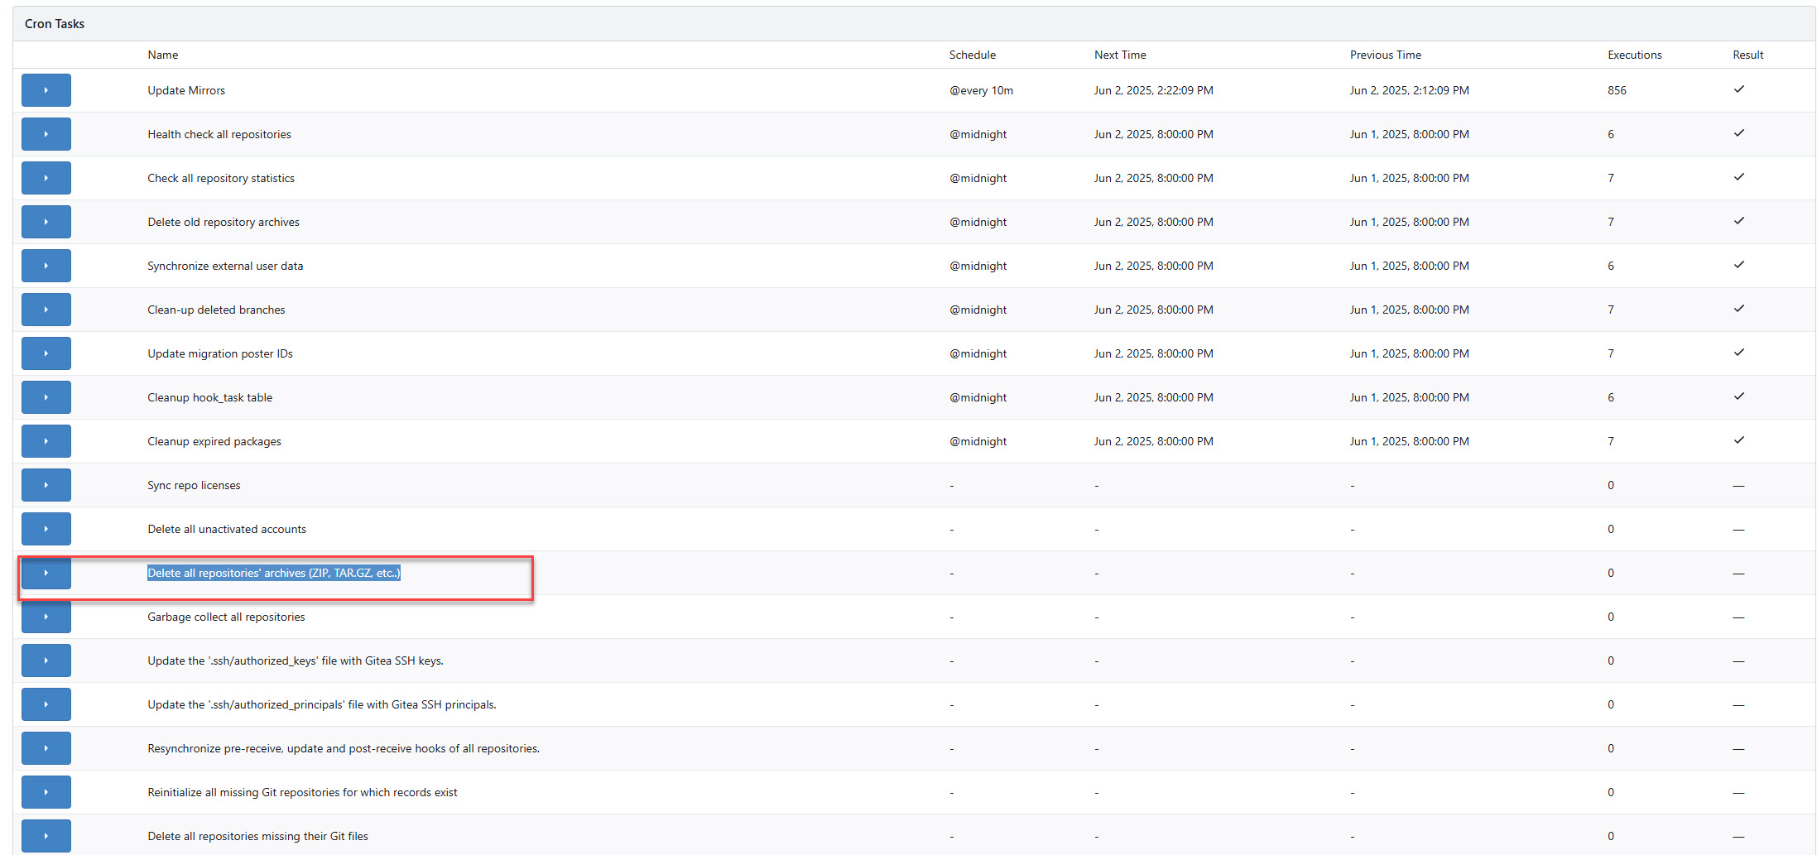Run Delete all unactivated accounts task

pyautogui.click(x=46, y=529)
